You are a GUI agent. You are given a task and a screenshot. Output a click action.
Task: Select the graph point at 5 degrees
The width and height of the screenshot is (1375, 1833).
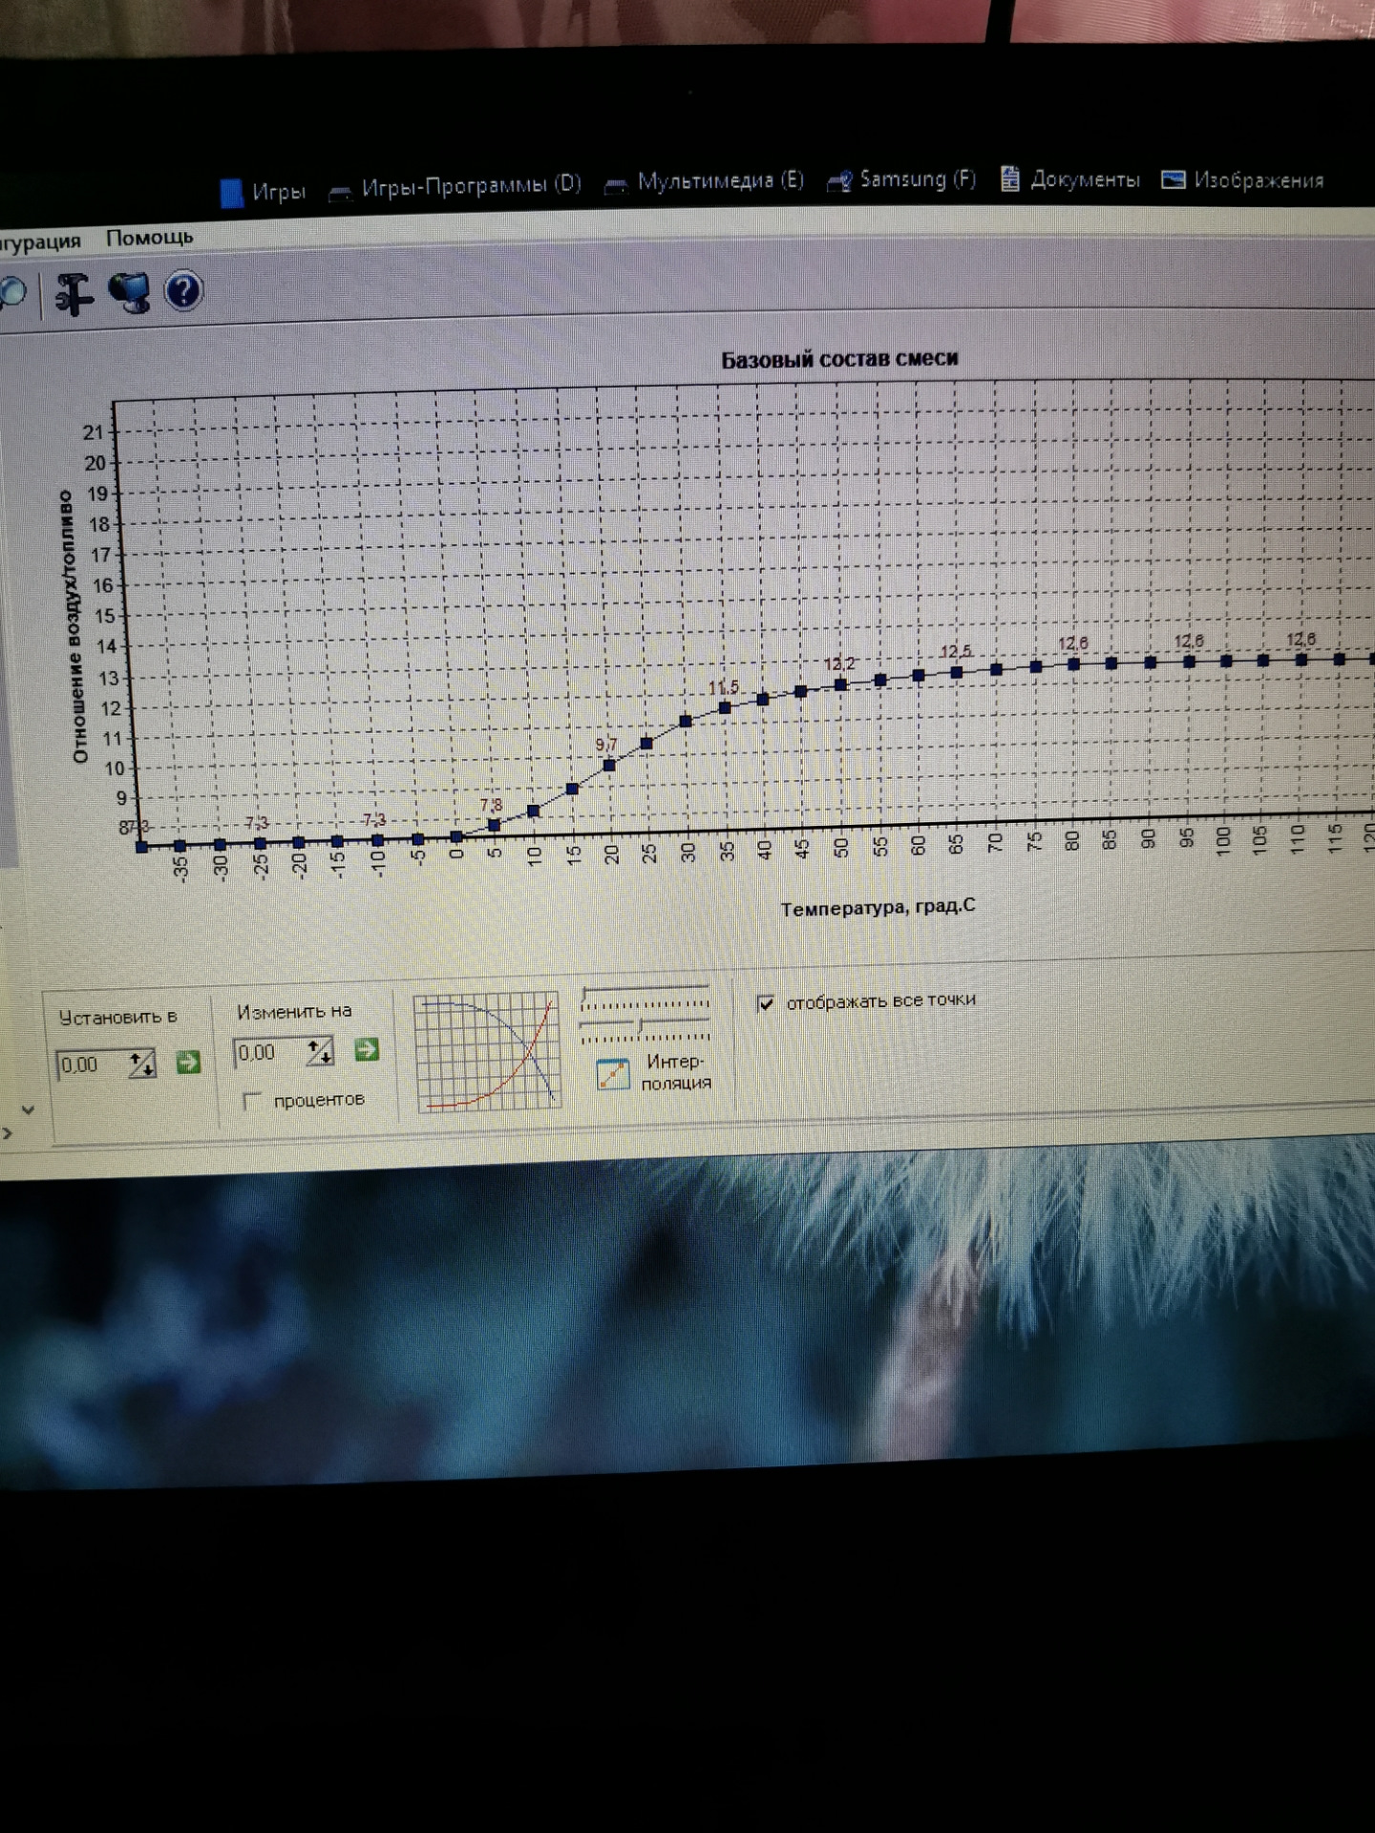tap(494, 825)
